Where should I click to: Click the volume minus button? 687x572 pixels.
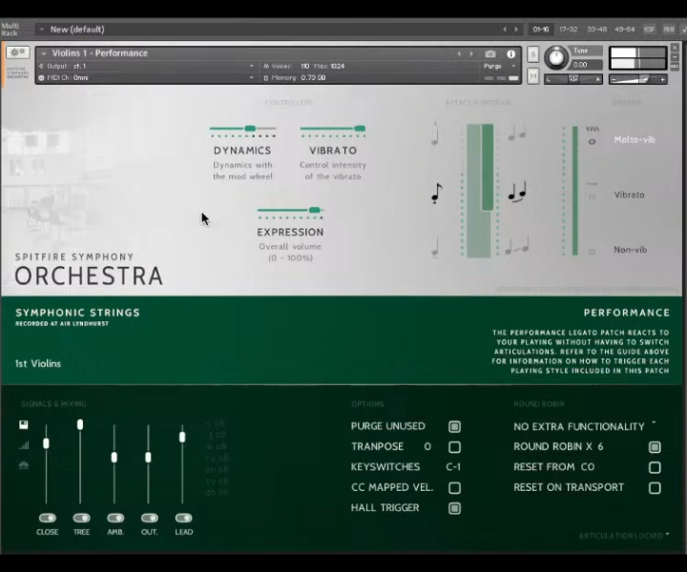[614, 79]
